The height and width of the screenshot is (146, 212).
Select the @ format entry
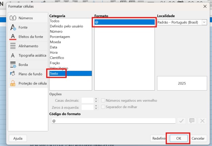(124, 22)
